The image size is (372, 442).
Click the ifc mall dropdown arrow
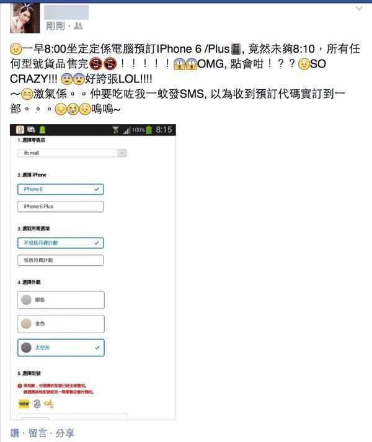tap(122, 152)
